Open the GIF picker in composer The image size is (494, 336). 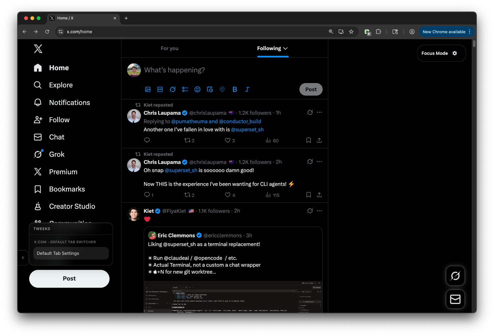click(x=160, y=89)
